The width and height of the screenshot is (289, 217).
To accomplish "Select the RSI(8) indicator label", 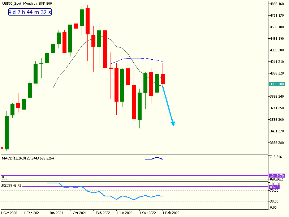I will [x=10, y=185].
